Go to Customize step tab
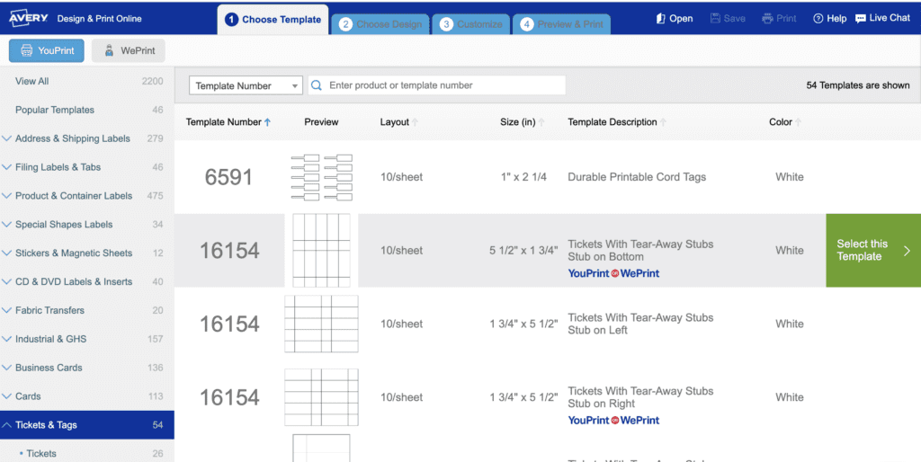 click(471, 24)
